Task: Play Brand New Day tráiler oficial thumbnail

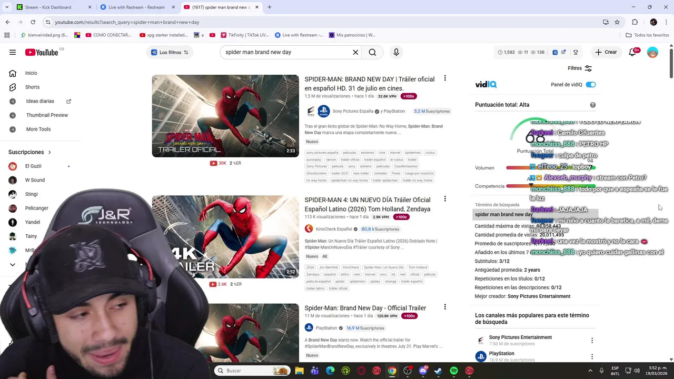Action: point(225,116)
